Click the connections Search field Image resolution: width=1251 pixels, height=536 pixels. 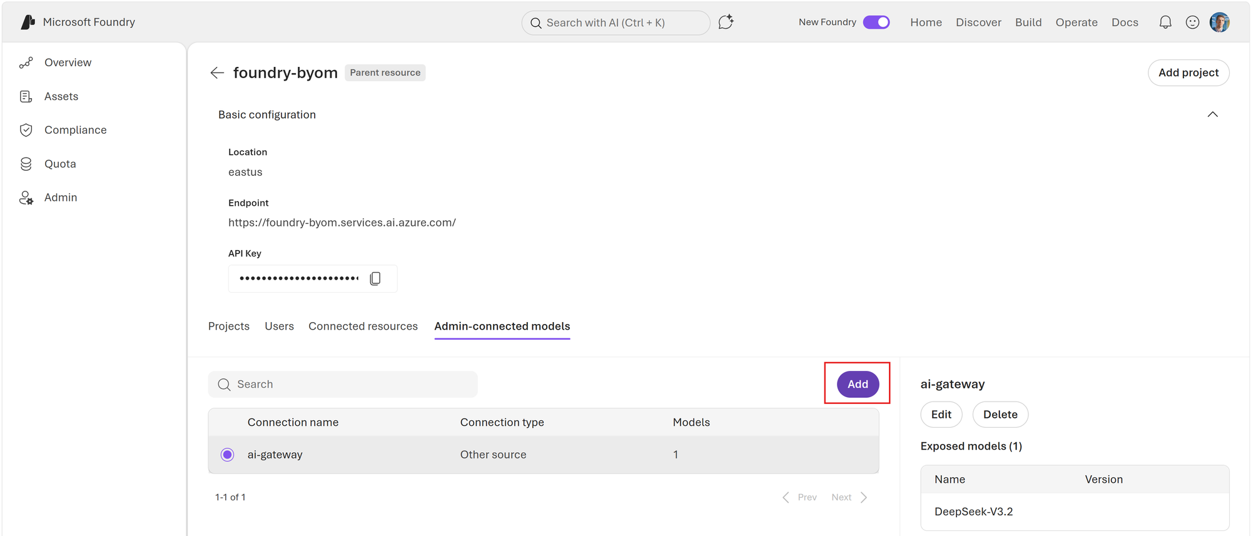point(343,384)
